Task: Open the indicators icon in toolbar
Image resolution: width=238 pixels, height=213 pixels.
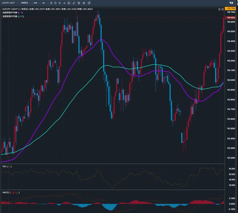Action: pyautogui.click(x=65, y=3)
